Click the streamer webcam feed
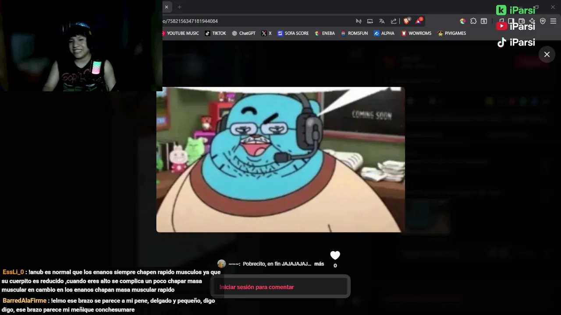Viewport: 561px width, 315px height. pos(81,45)
